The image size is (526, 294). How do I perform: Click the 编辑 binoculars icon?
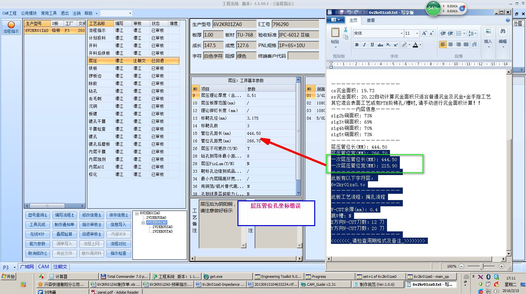[x=503, y=31]
